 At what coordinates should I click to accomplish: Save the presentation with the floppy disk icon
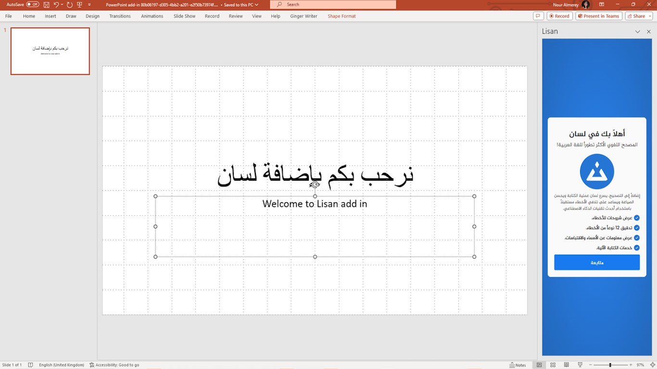coord(46,4)
